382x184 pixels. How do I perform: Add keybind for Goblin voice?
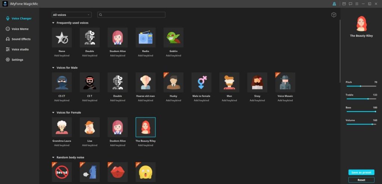[173, 56]
